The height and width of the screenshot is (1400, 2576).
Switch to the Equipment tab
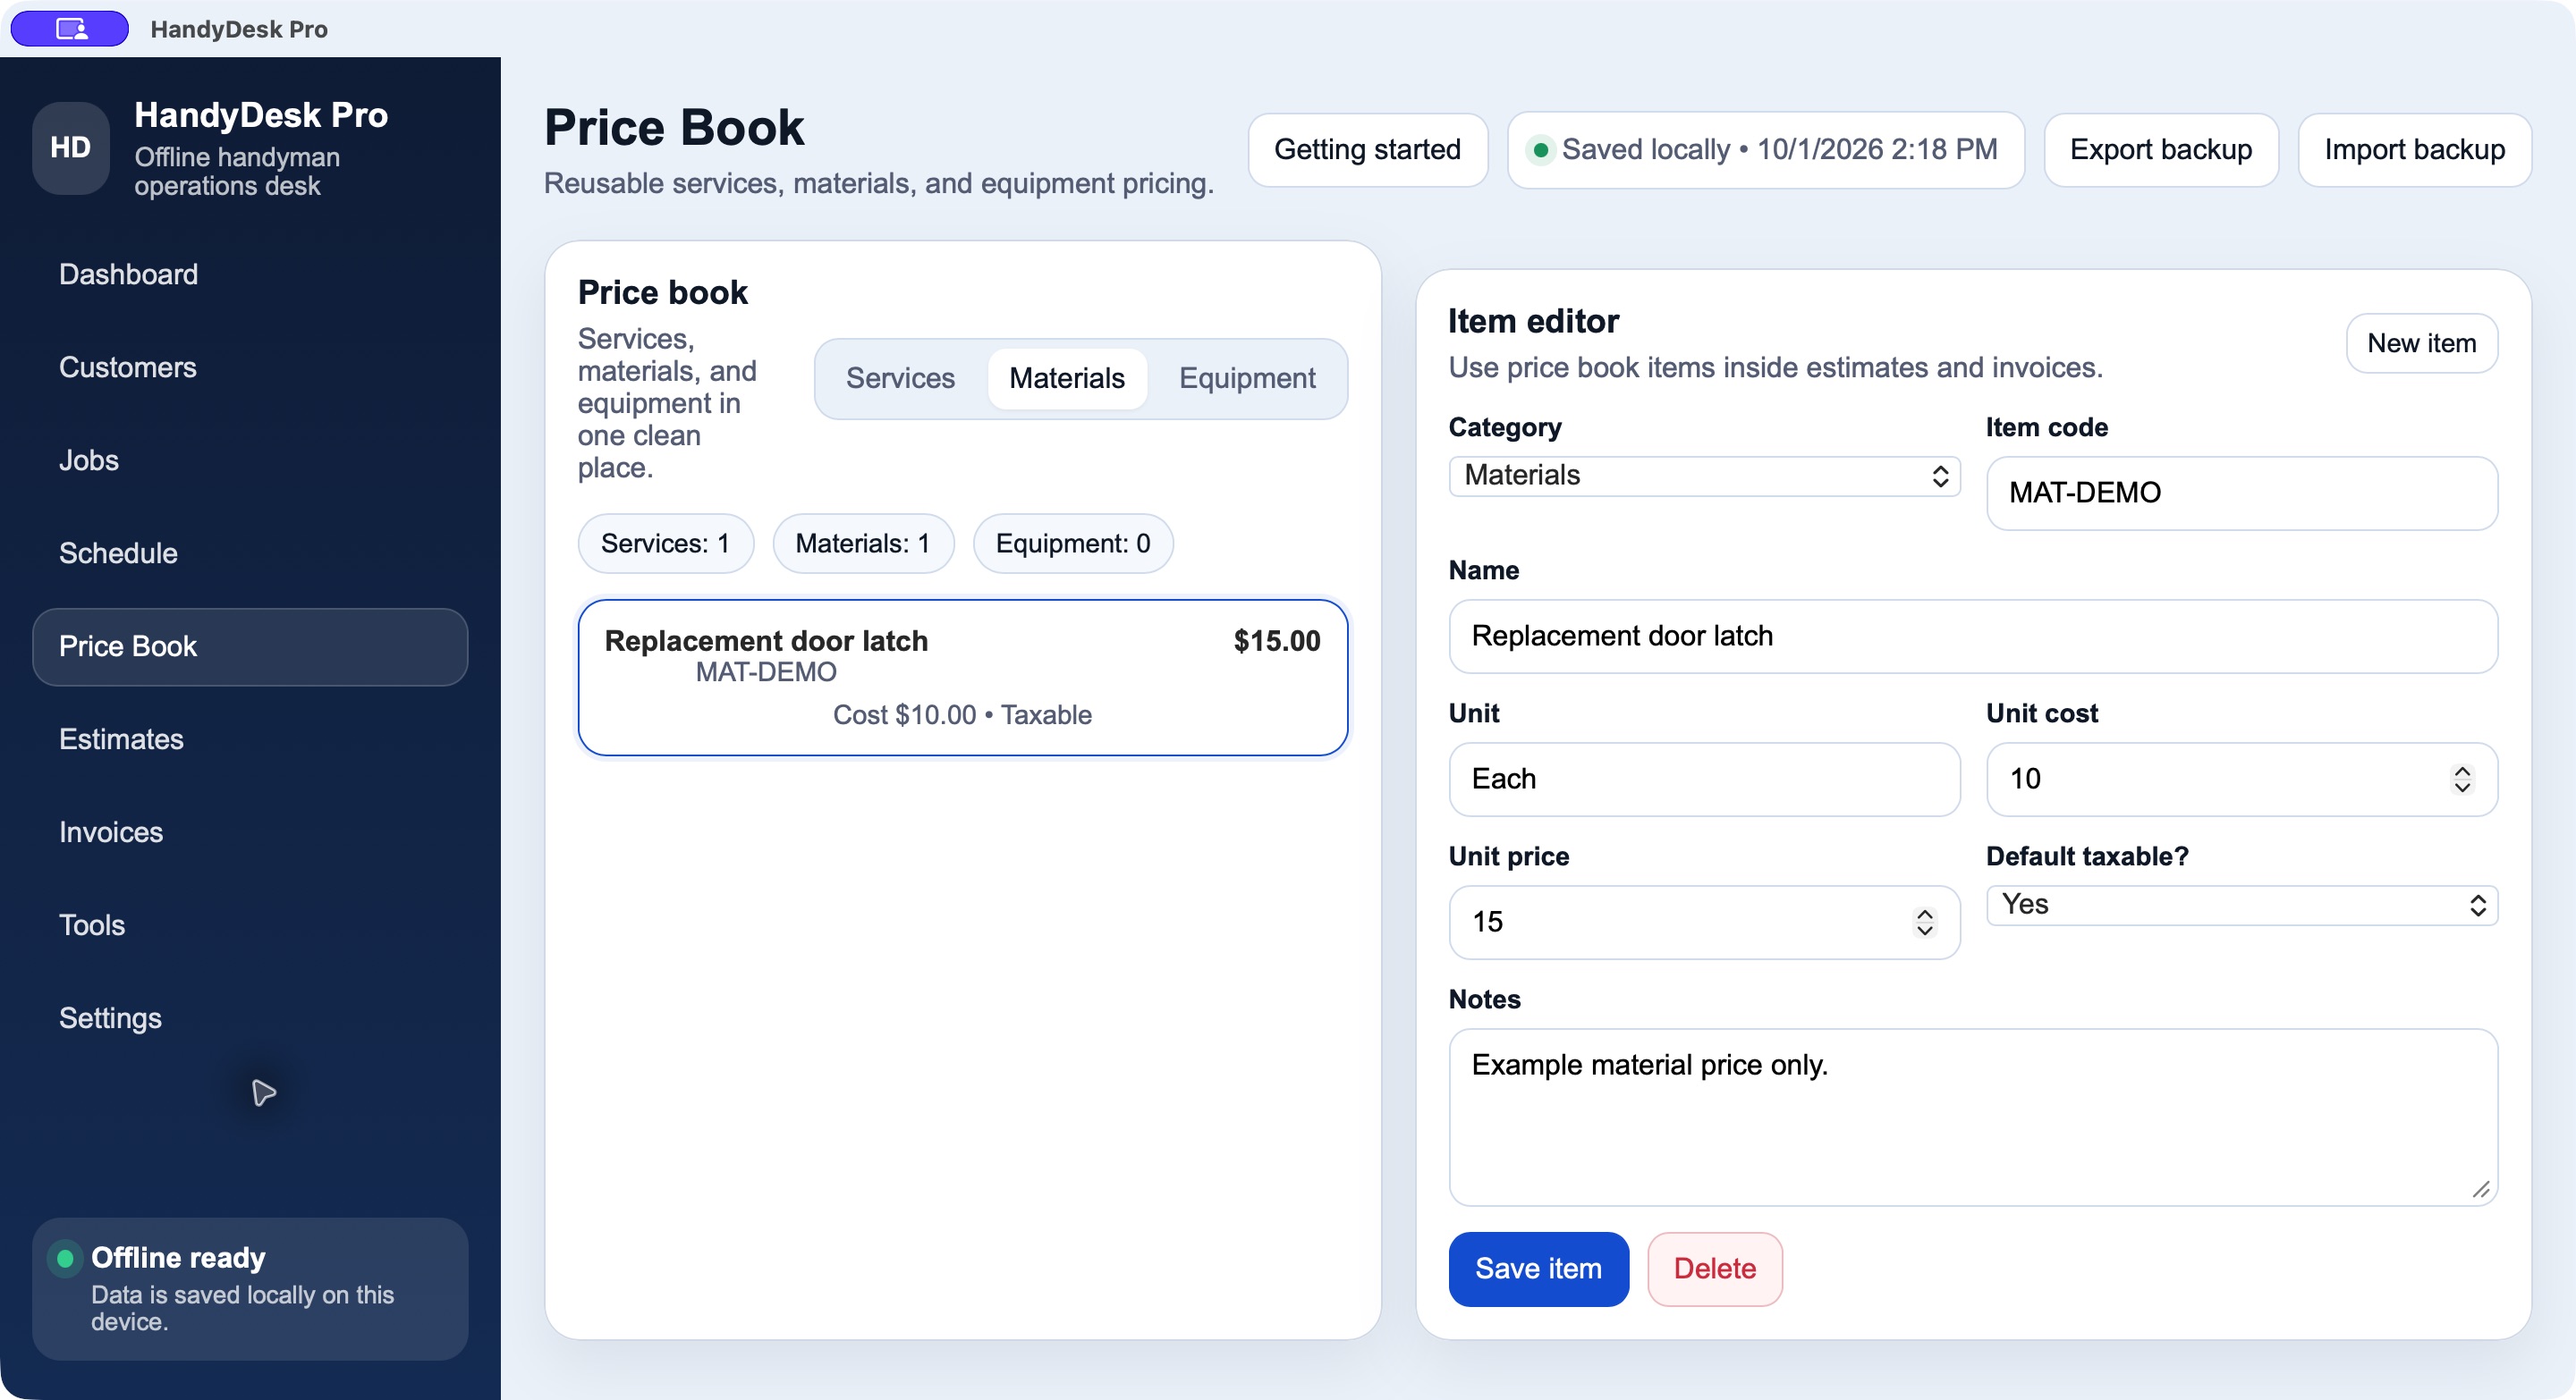click(x=1247, y=379)
